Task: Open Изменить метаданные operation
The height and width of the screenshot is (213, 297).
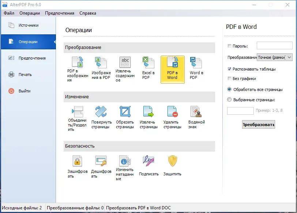Action: [125, 168]
